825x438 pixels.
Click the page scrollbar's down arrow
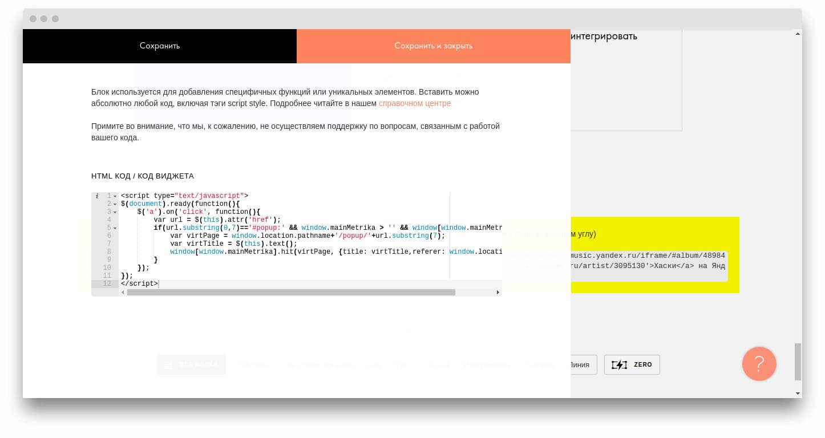798,394
